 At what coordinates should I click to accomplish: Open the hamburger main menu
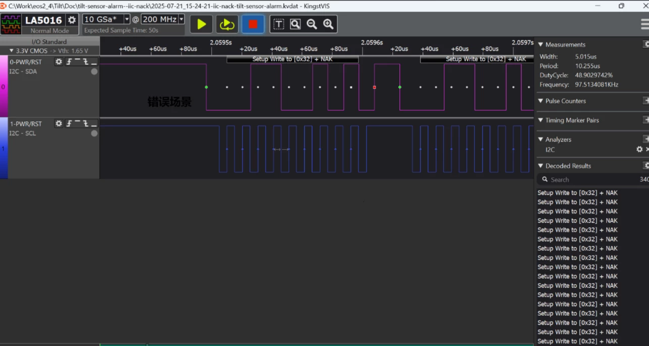tap(644, 24)
